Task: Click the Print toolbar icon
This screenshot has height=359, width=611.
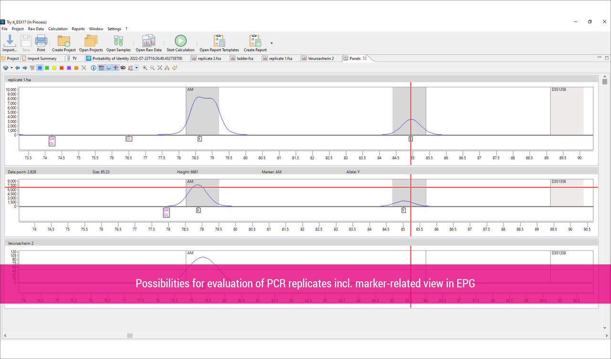Action: (41, 40)
